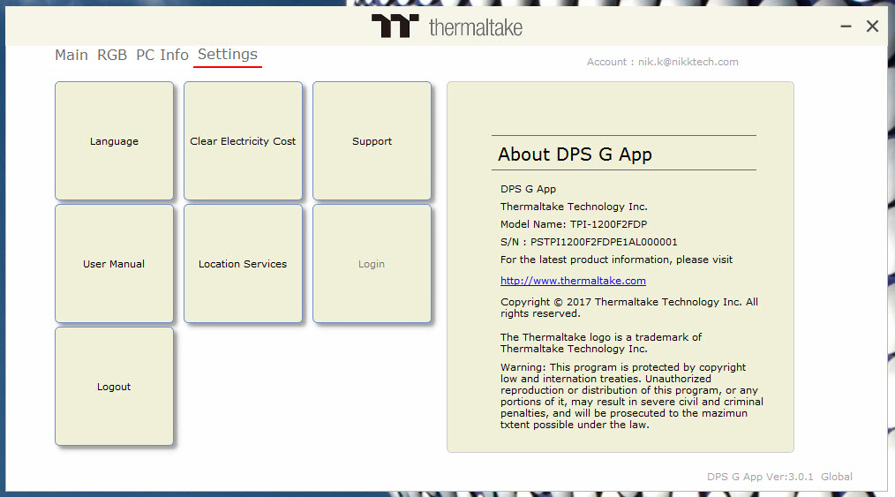Open the Location Services tile
The image size is (895, 497).
click(243, 264)
